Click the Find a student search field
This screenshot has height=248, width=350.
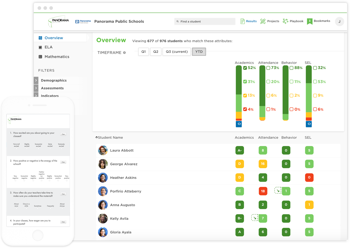pyautogui.click(x=205, y=21)
